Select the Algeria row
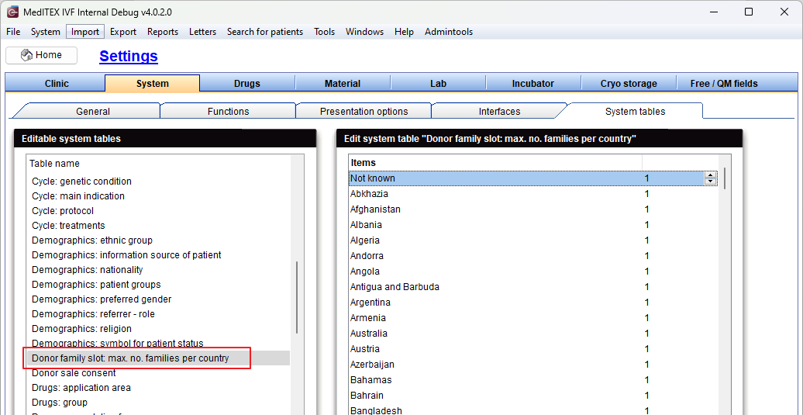Viewport: 803px width, 415px height. click(532, 240)
